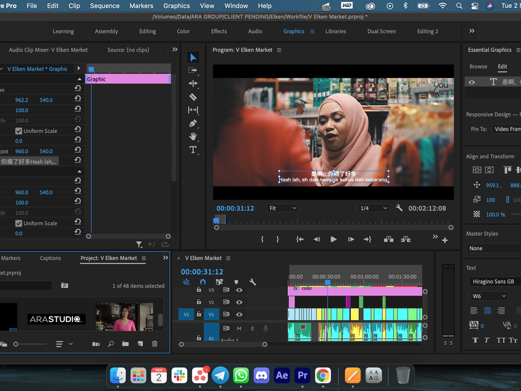Toggle timeline snap magnet icon
This screenshot has height=391, width=521.
click(203, 282)
